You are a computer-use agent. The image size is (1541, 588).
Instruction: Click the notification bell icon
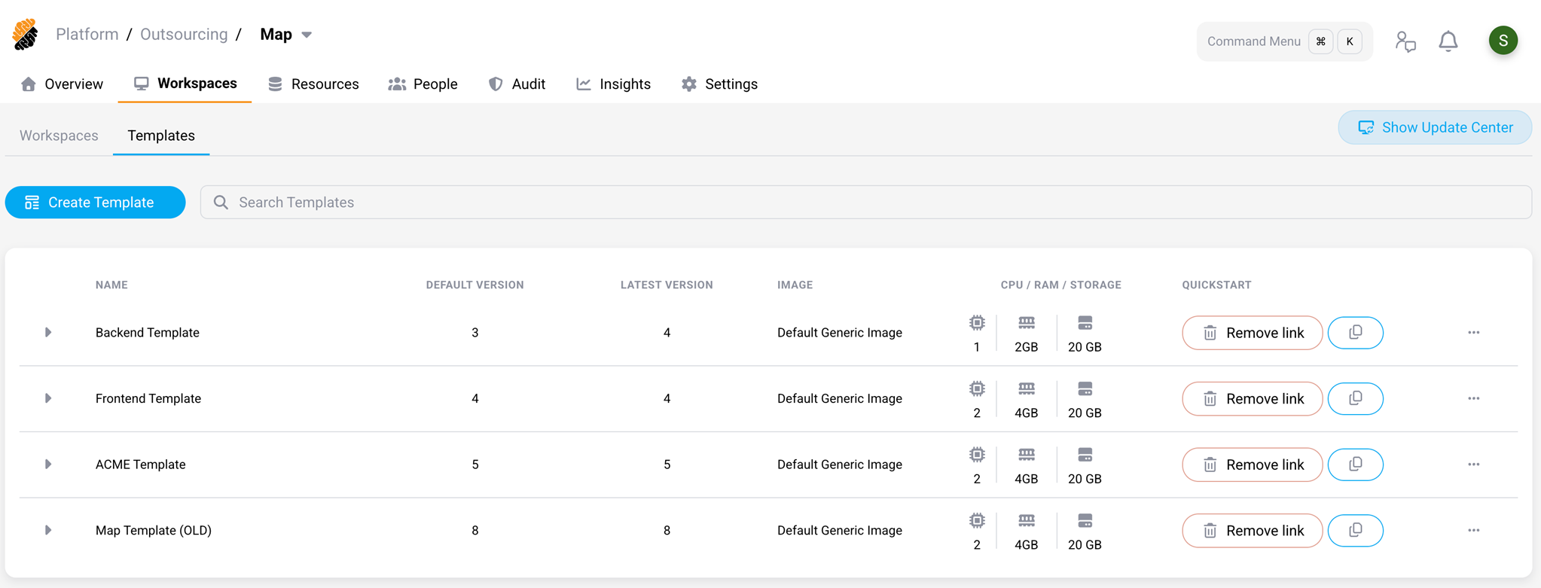[1448, 41]
